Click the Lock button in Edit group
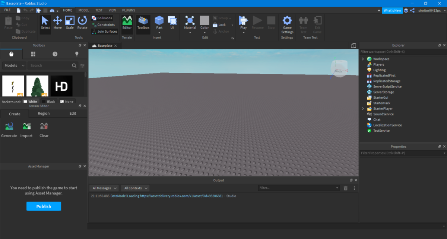 pos(219,25)
